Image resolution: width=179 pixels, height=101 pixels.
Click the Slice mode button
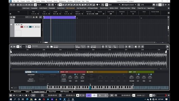[34, 72]
